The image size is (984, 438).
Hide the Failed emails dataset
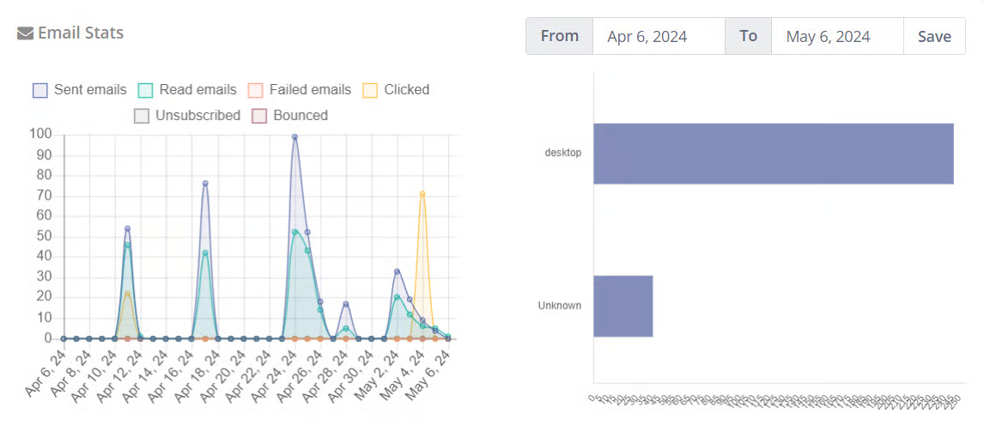pyautogui.click(x=255, y=90)
